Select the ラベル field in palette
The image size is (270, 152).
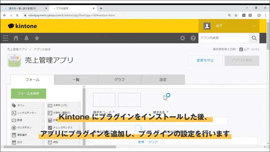[x=27, y=106]
